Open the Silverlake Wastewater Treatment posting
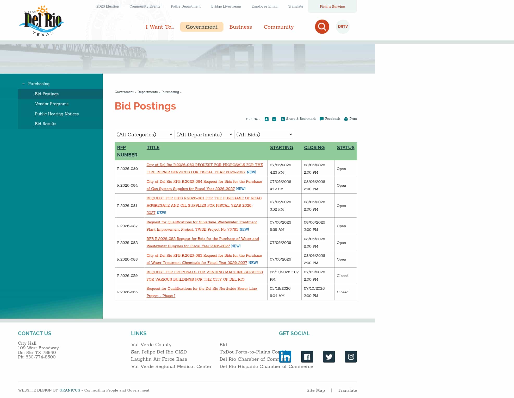 coord(202,226)
